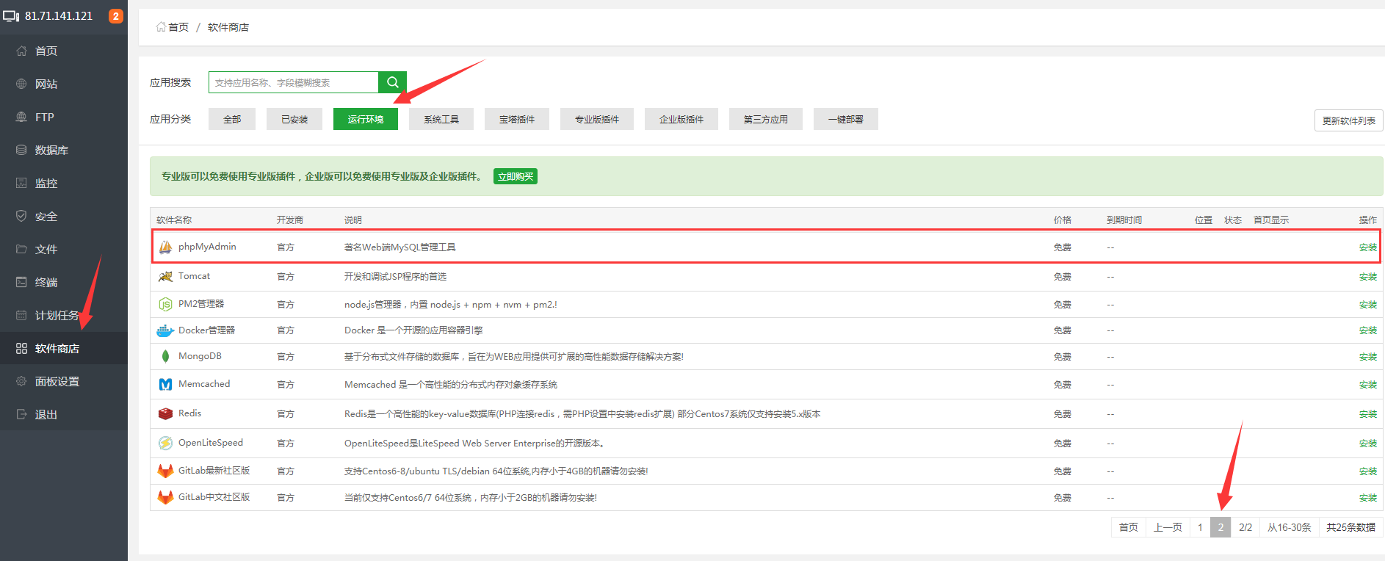Click the phpMyAdmin sailboat icon

pyautogui.click(x=166, y=247)
